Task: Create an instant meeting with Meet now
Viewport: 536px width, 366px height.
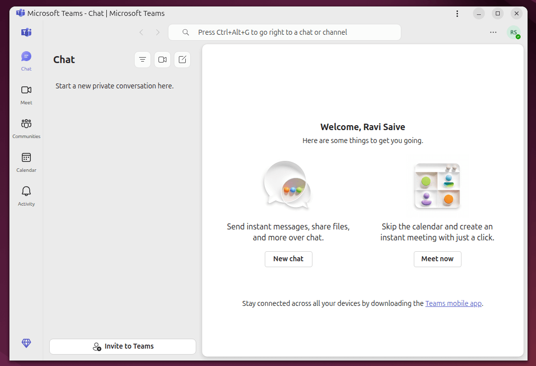Action: pos(437,259)
